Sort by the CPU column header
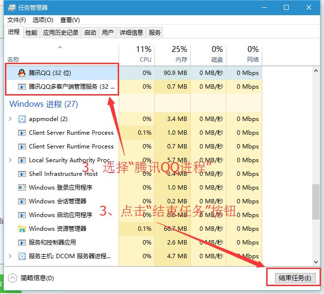Viewport: 324px width, 294px height. tap(137, 54)
